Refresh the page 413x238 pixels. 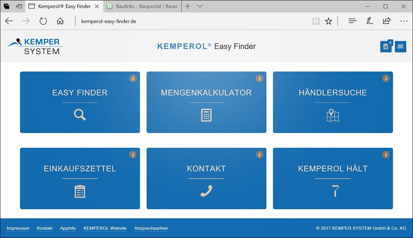click(x=43, y=21)
